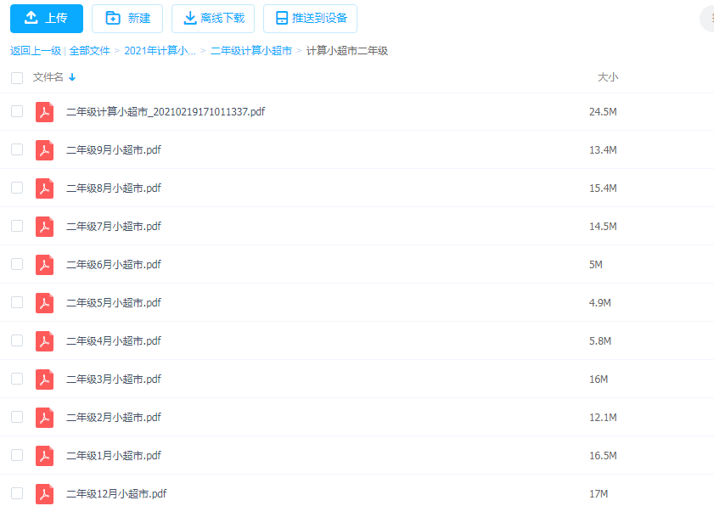This screenshot has height=506, width=714.
Task: Click the PDF icon of 二年级12月小超市.pdf
Action: point(44,493)
